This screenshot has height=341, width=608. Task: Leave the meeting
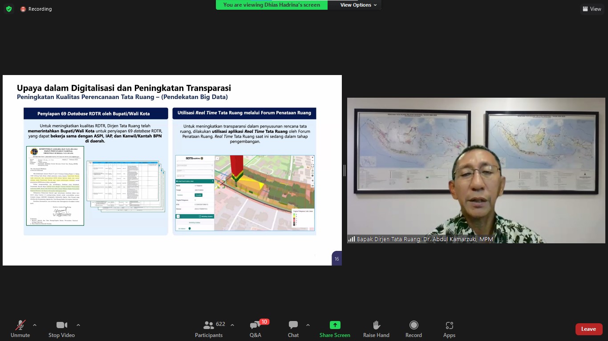coord(588,329)
